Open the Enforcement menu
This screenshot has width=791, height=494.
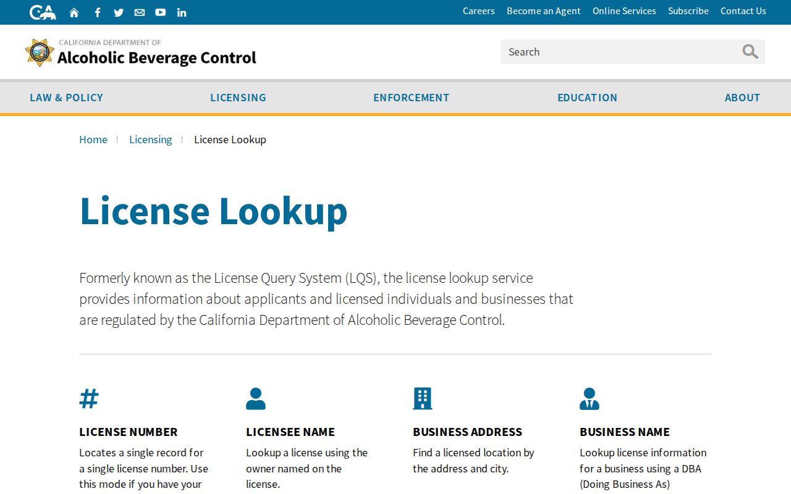[411, 98]
